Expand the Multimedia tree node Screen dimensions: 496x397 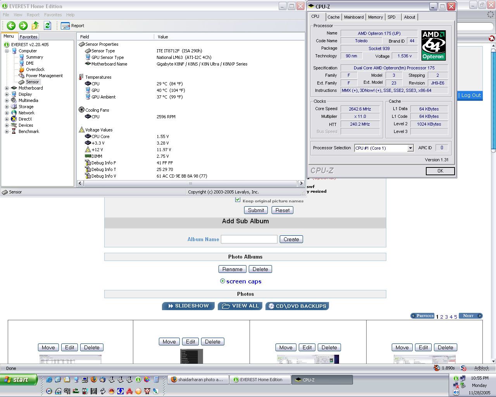coord(7,100)
